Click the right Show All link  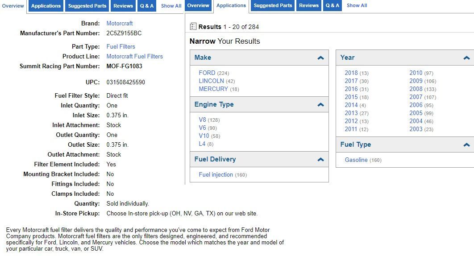click(x=357, y=6)
